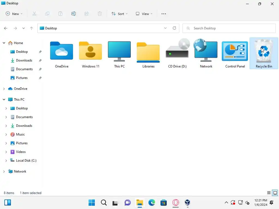The image size is (279, 209).
Task: Go back with the left arrow
Action: pyautogui.click(x=6, y=28)
